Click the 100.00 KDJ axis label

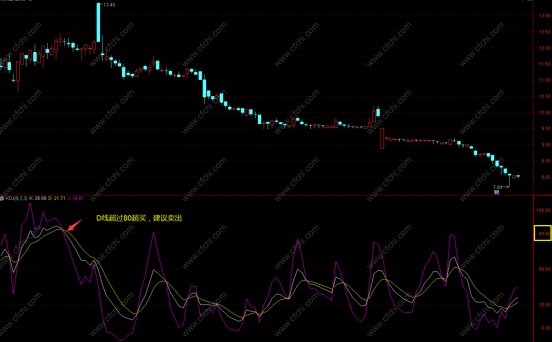point(543,210)
